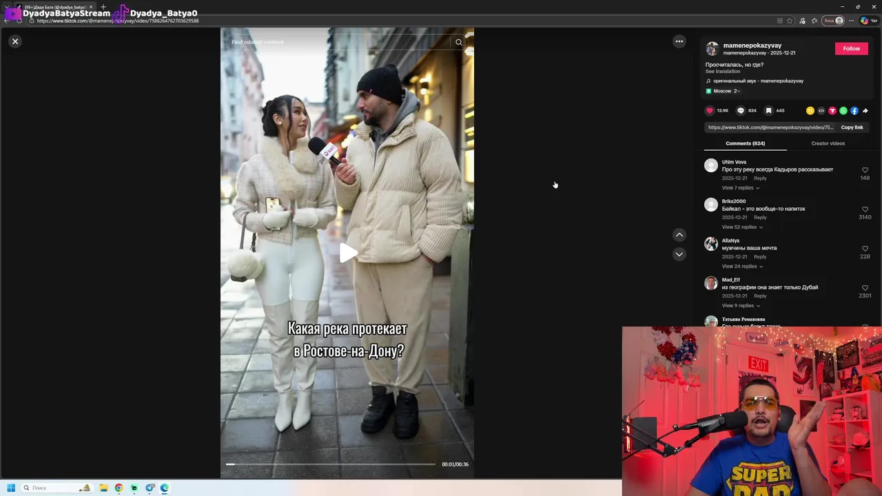Open the mamenepokazyvay profile avatar

[712, 49]
